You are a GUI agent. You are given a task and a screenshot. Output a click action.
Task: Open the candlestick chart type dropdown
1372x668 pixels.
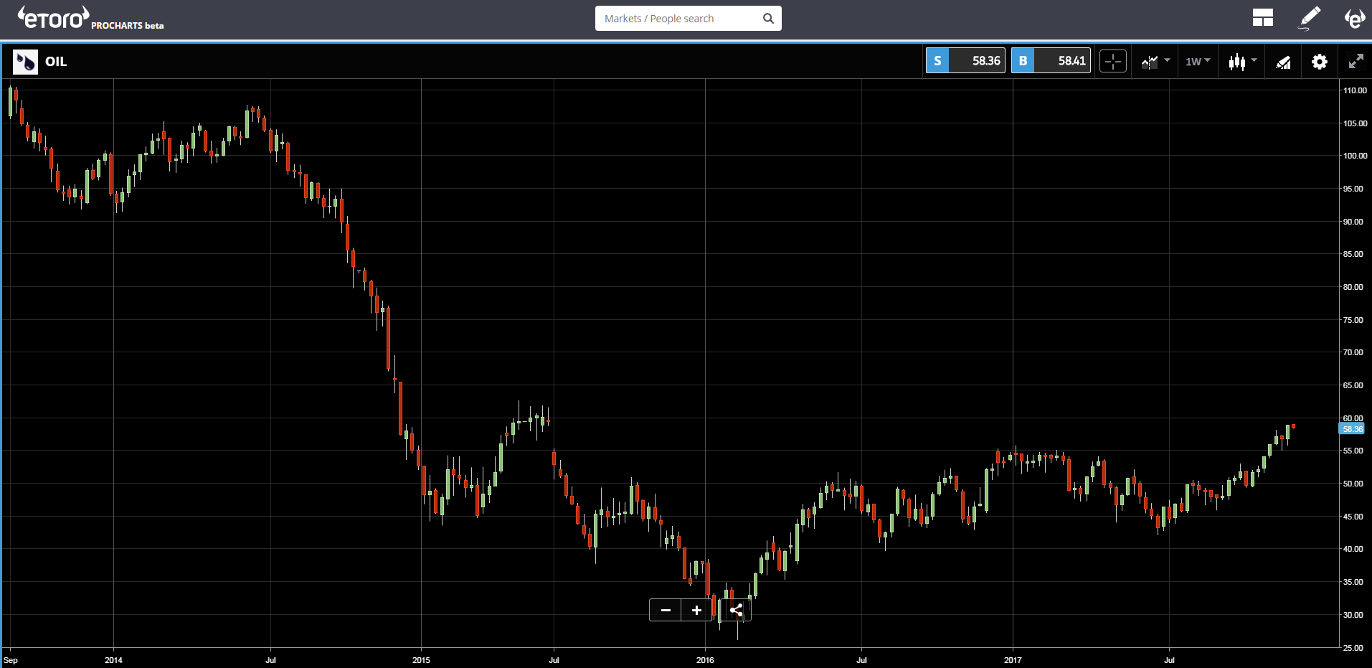1242,62
